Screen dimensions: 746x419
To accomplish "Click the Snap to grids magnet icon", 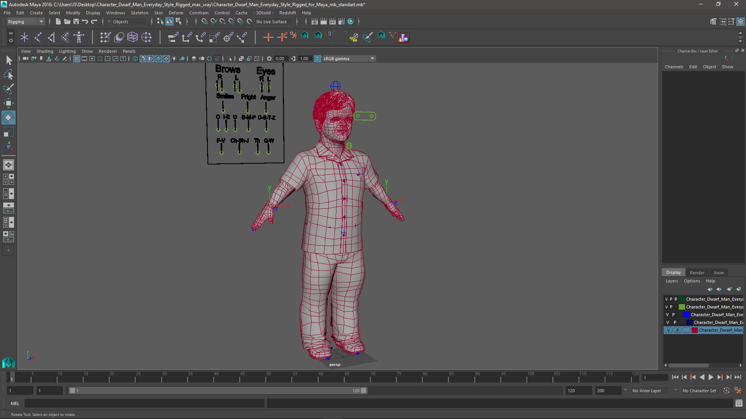I will pyautogui.click(x=204, y=22).
